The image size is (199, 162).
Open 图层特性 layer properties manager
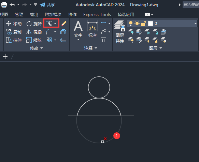(120, 32)
